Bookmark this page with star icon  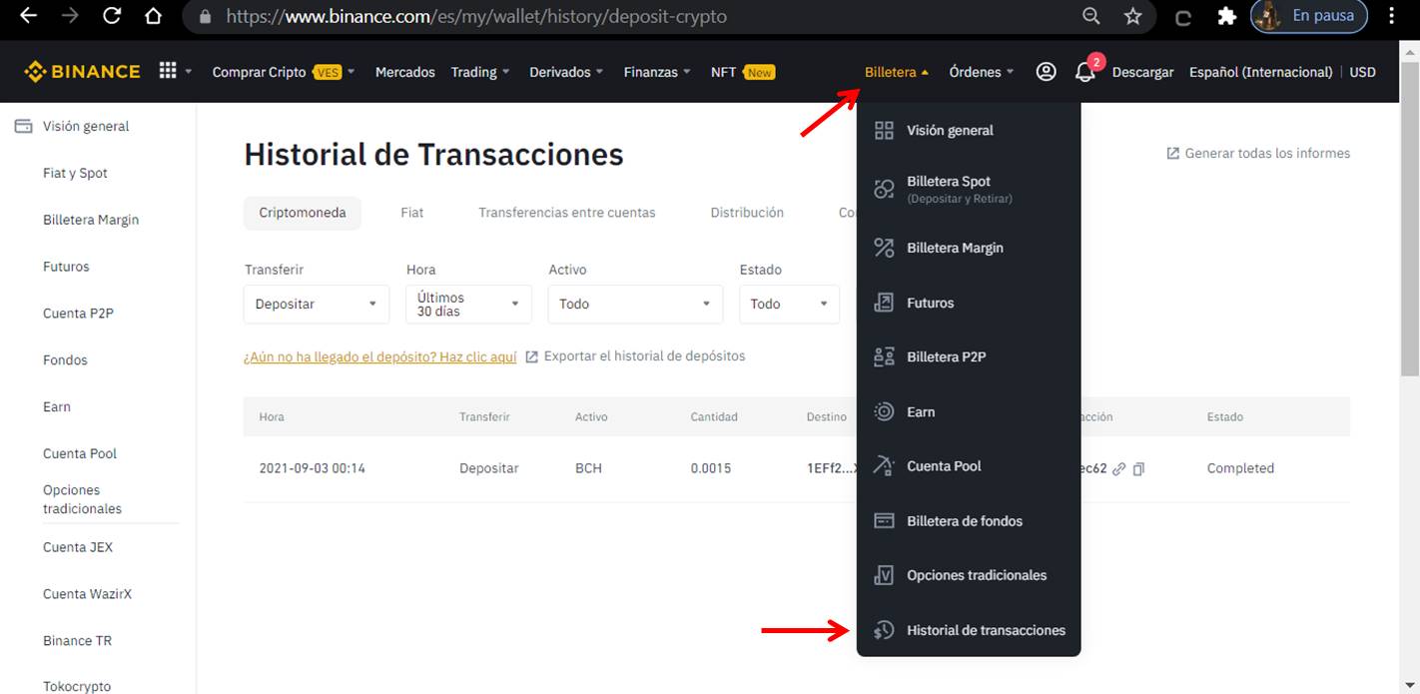pos(1132,16)
